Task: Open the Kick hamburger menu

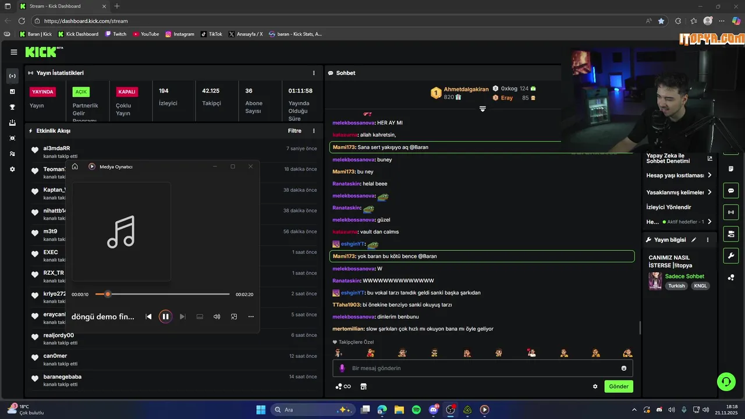Action: pos(13,52)
